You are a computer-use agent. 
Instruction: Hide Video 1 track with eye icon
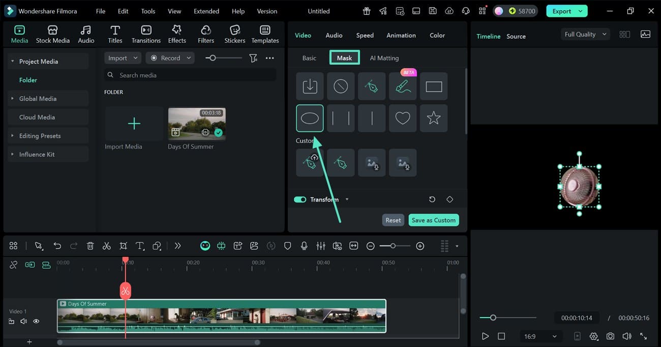[36, 321]
